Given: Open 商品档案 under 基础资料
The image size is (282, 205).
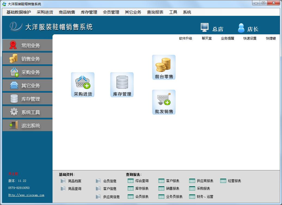Looking at the screenshot, I should pyautogui.click(x=71, y=181).
